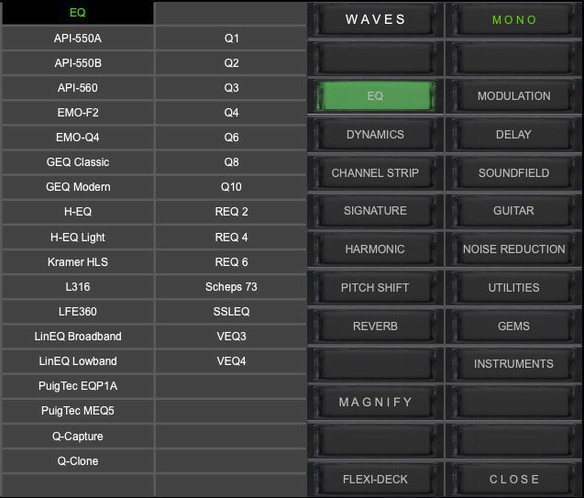
Task: Choose Kramer HLS from the EQ list
Action: coord(77,262)
